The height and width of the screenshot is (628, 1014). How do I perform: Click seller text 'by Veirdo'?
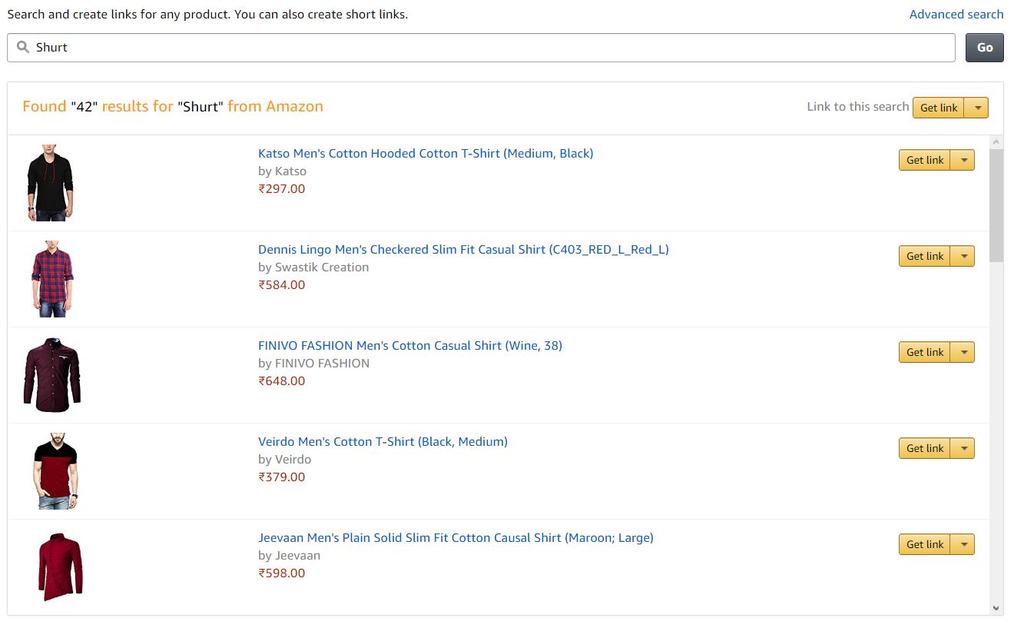tap(284, 460)
